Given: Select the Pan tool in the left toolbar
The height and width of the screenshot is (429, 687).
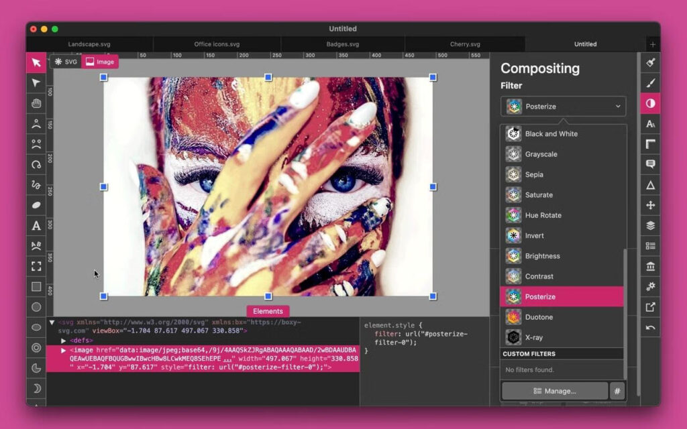Looking at the screenshot, I should [36, 103].
